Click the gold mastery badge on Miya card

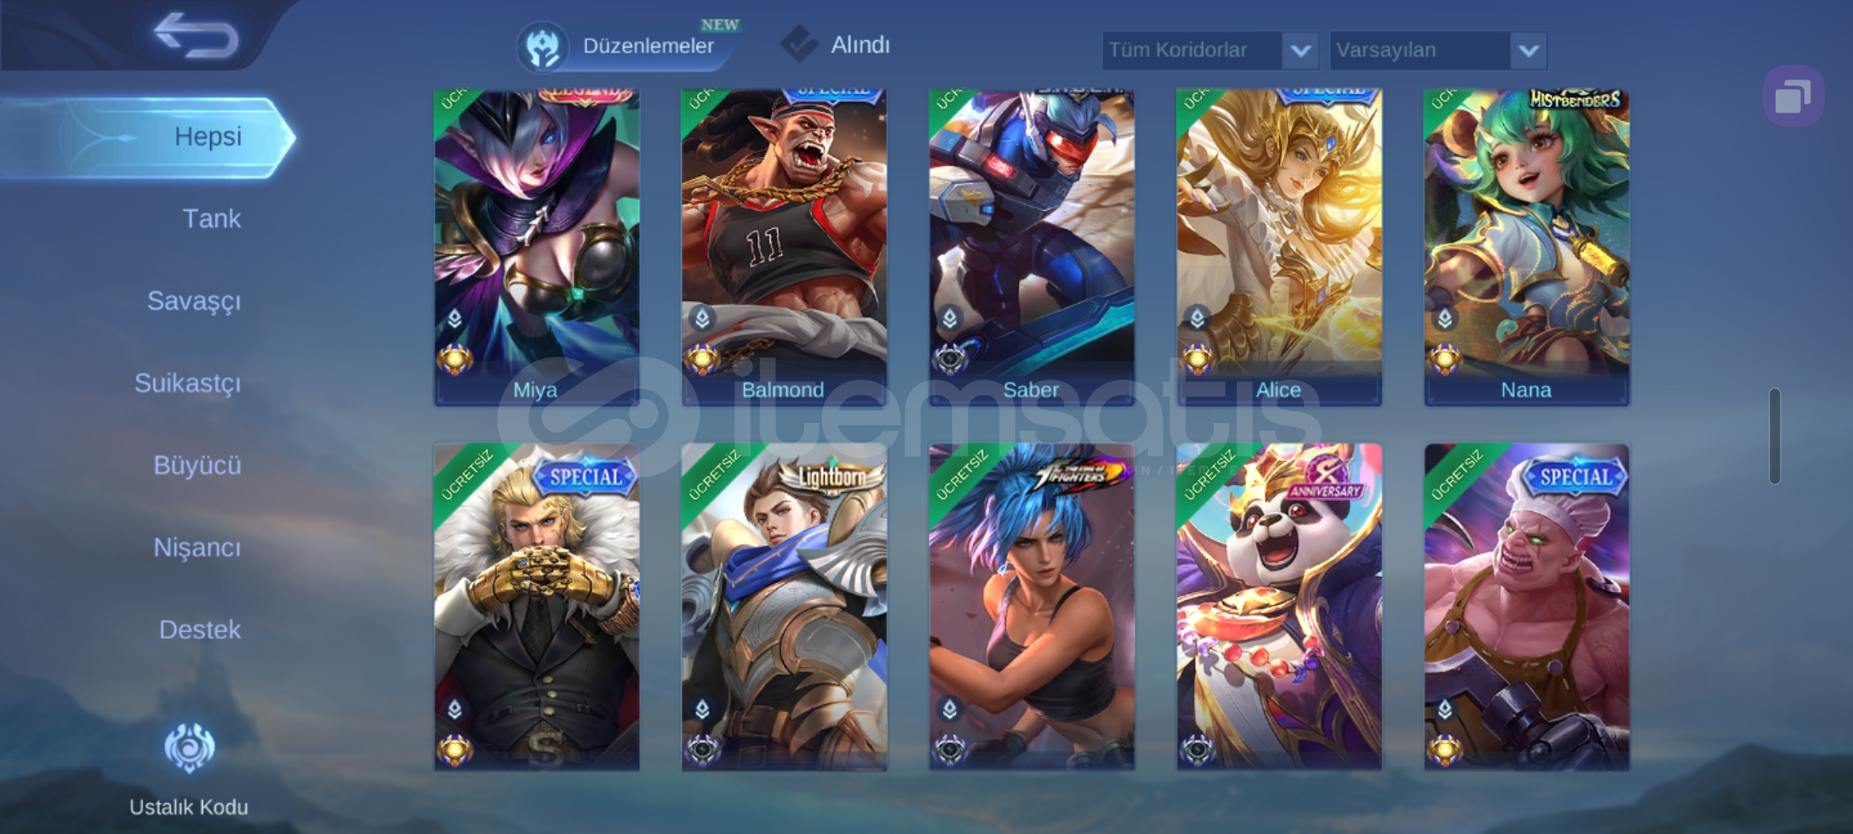[455, 360]
